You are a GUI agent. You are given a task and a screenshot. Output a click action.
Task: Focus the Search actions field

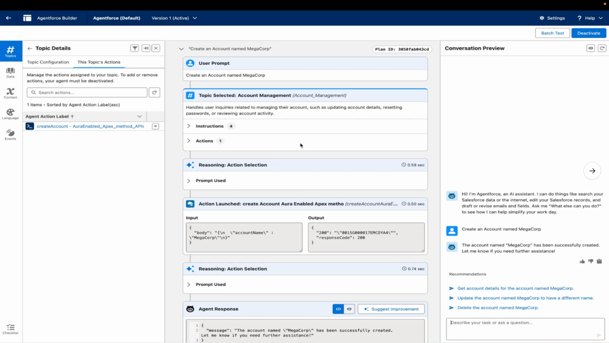87,93
